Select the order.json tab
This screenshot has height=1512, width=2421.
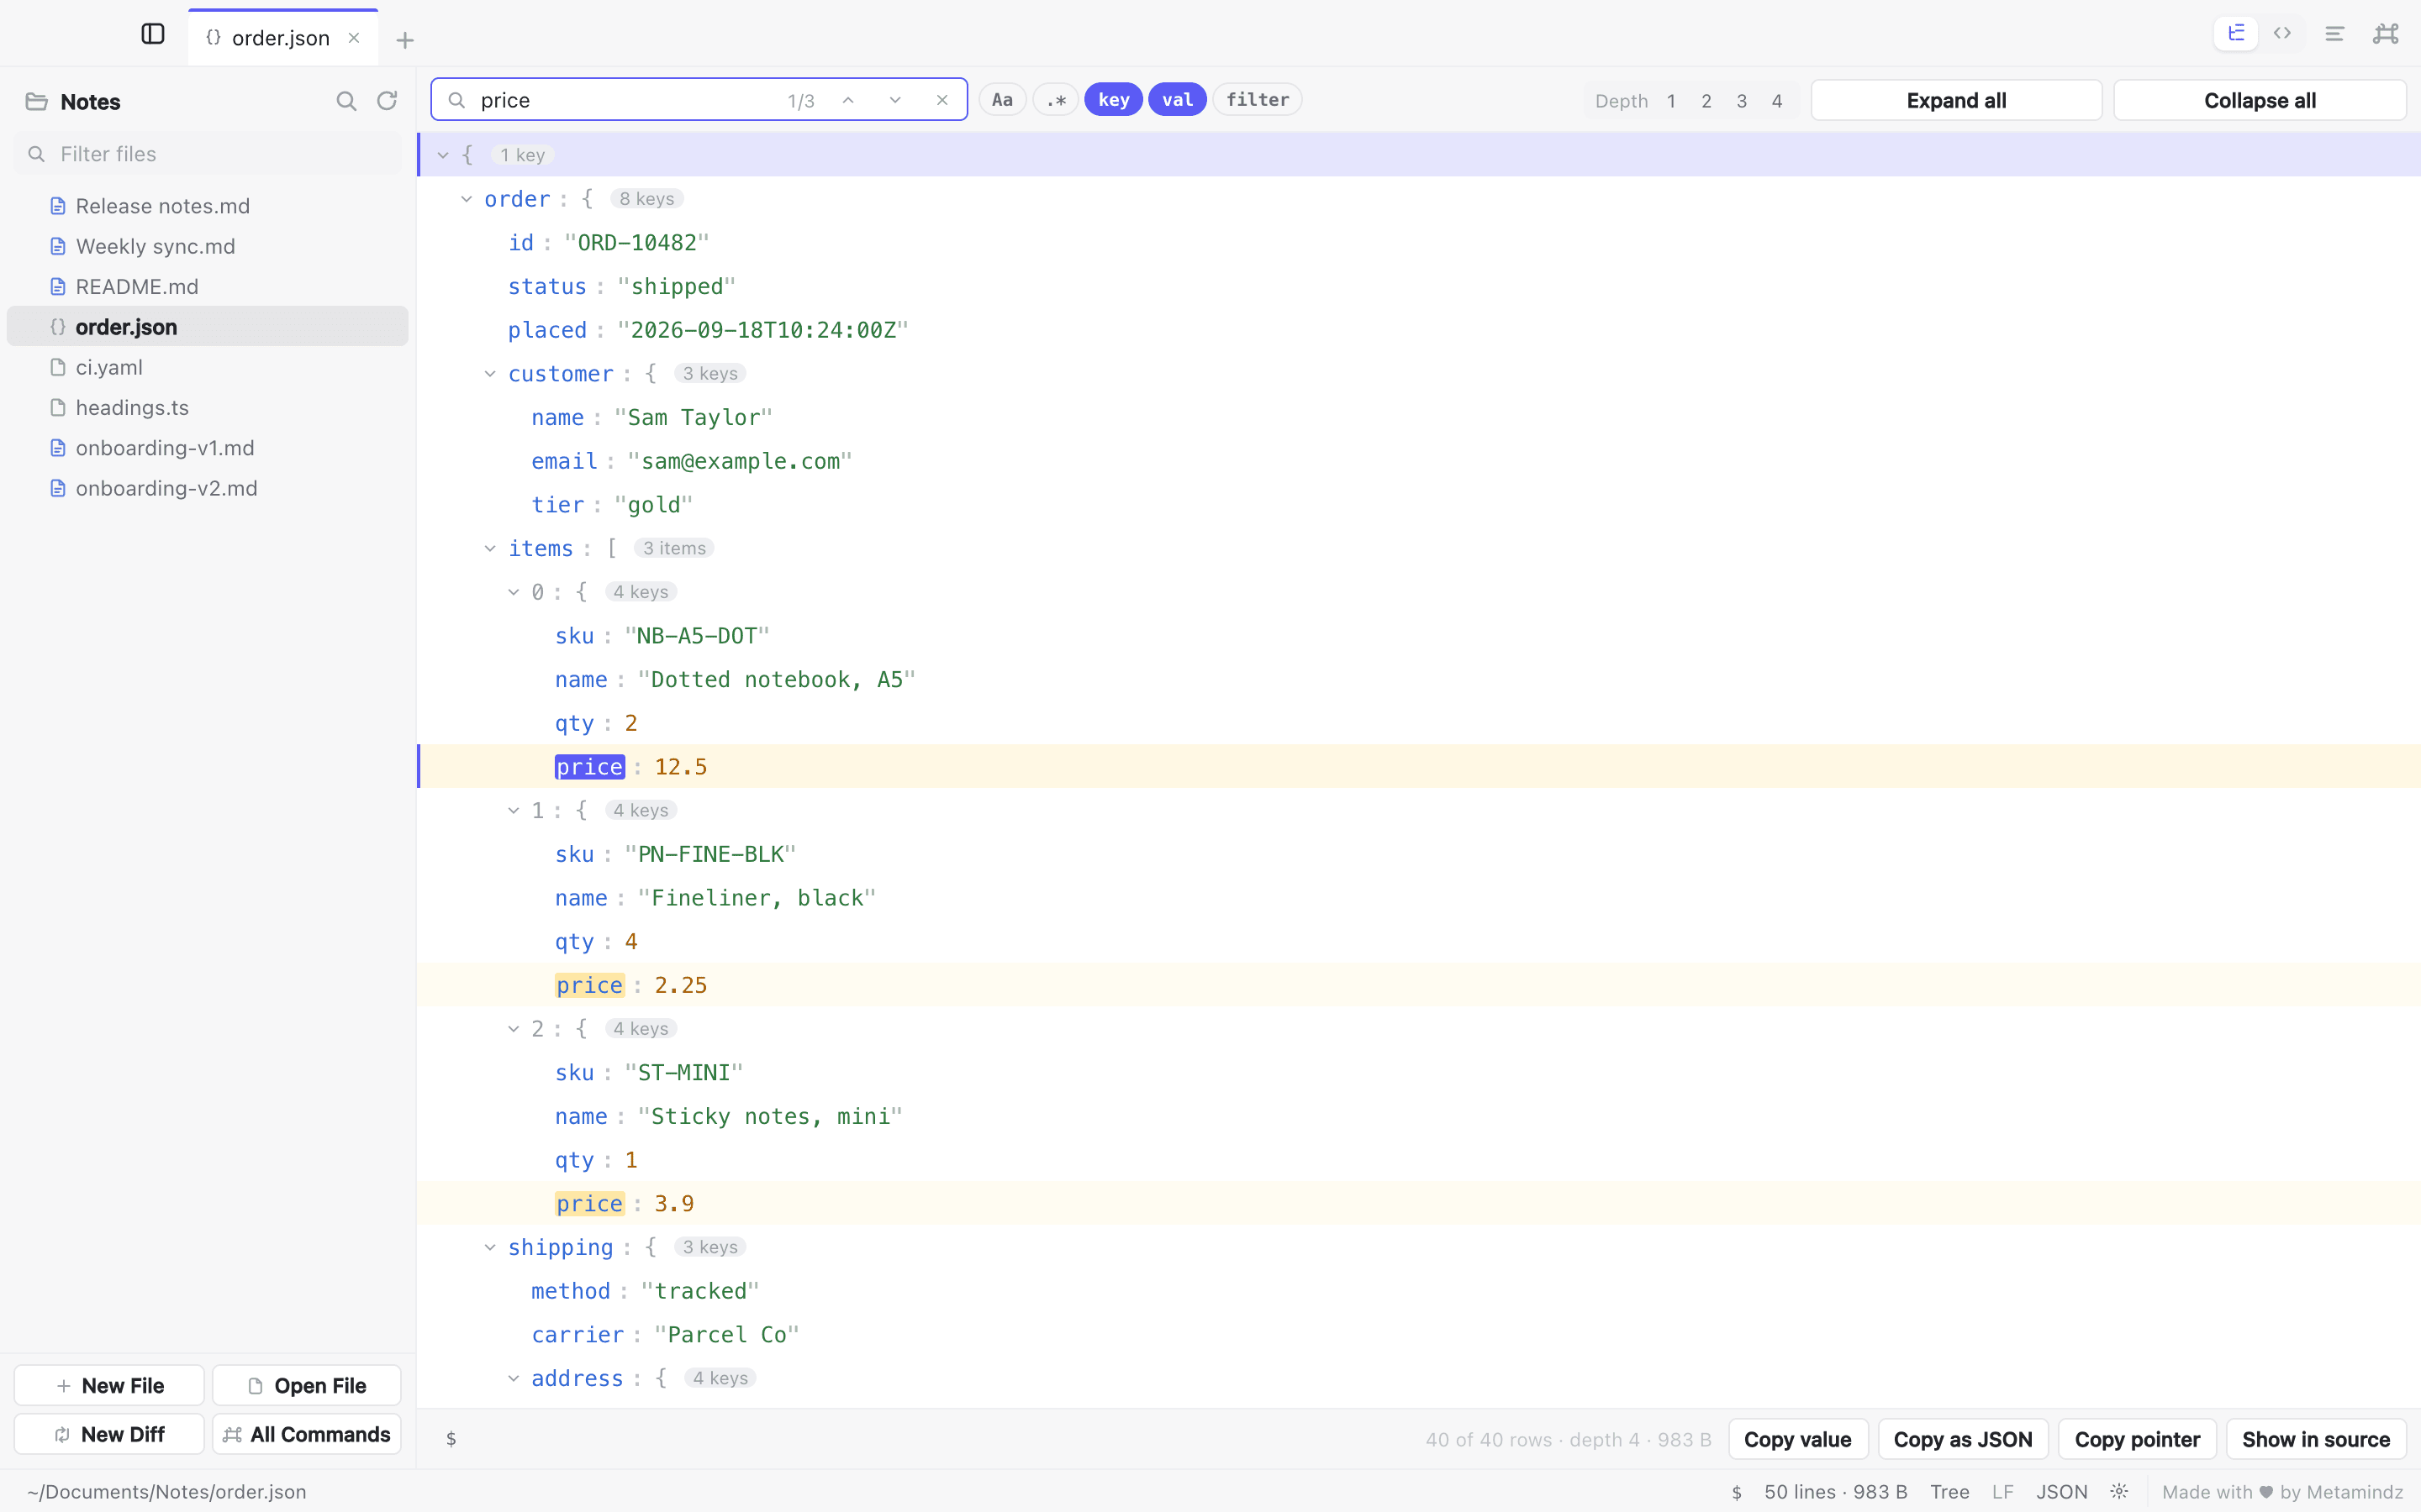tap(282, 38)
